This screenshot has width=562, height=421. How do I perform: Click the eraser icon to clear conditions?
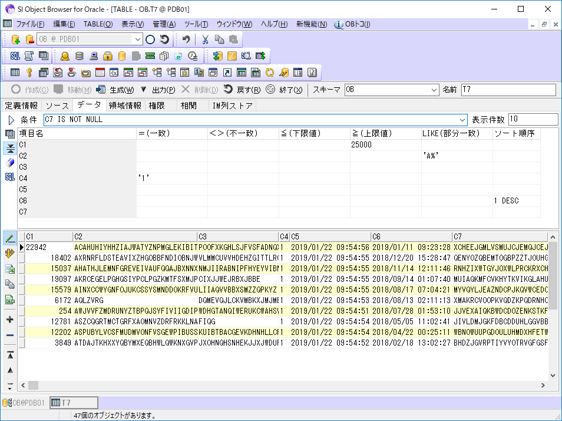[10, 163]
